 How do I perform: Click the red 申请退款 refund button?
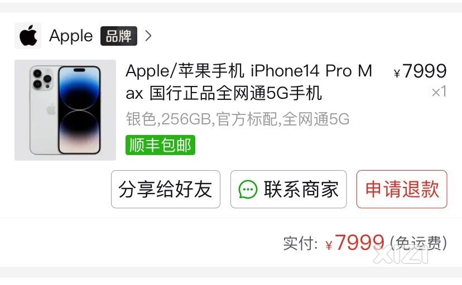point(402,189)
